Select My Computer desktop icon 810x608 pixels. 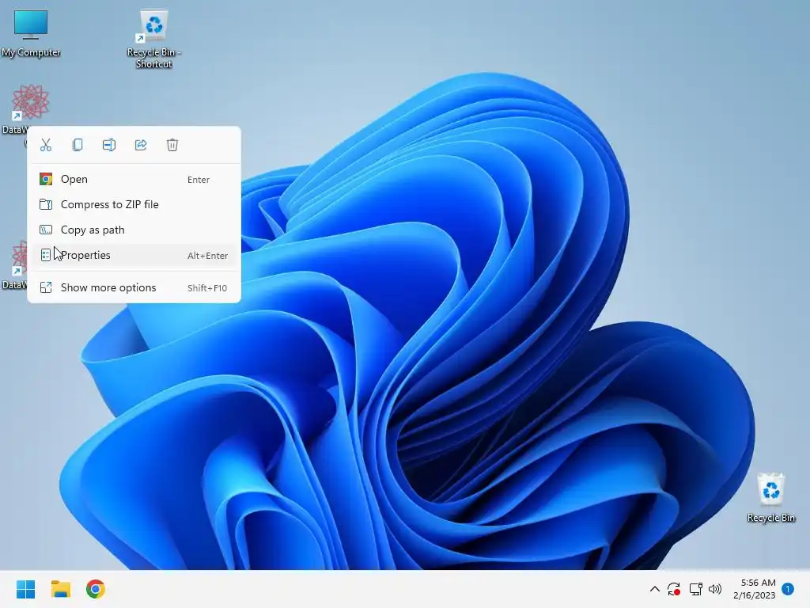pos(31,33)
